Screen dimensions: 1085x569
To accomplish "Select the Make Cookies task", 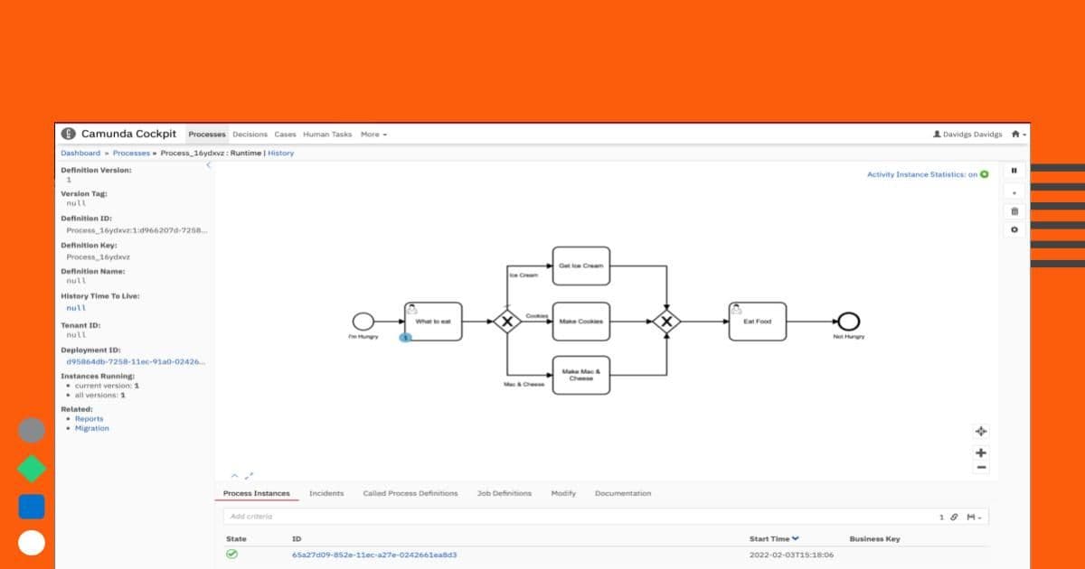I will [x=581, y=322].
